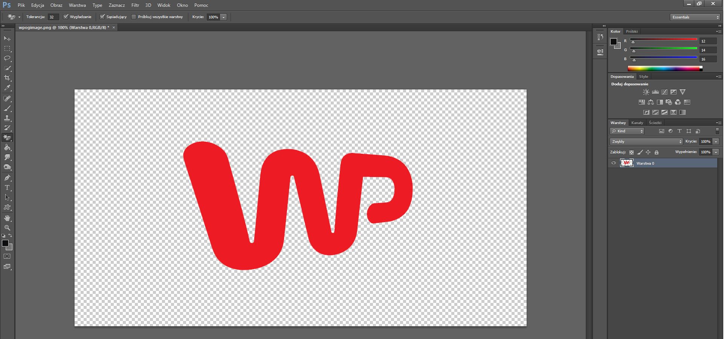Swap foreground and background colors
The width and height of the screenshot is (724, 339).
pos(10,235)
